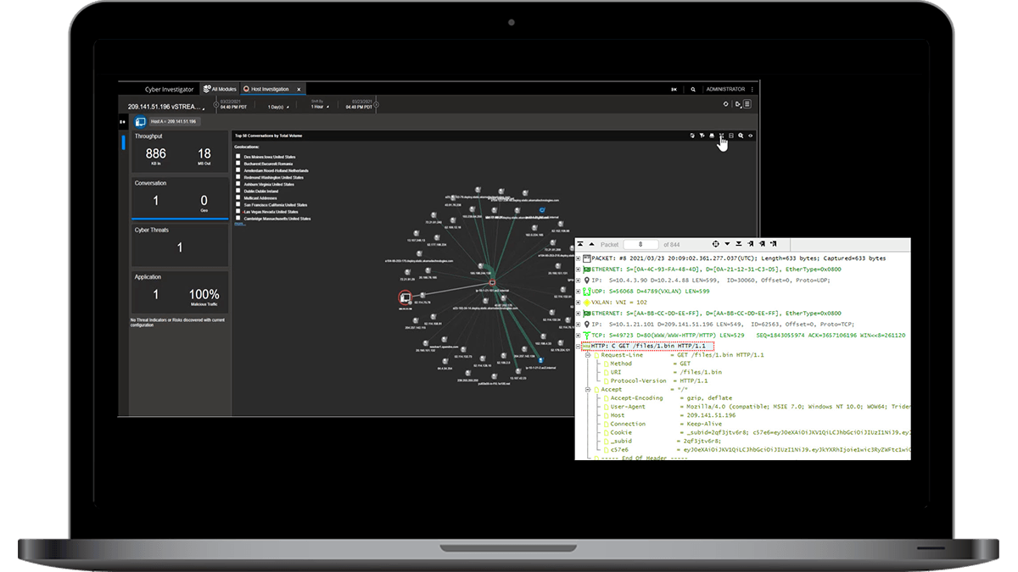The image size is (1018, 572).
Task: Jump to first packet arrow icon
Action: coord(580,244)
